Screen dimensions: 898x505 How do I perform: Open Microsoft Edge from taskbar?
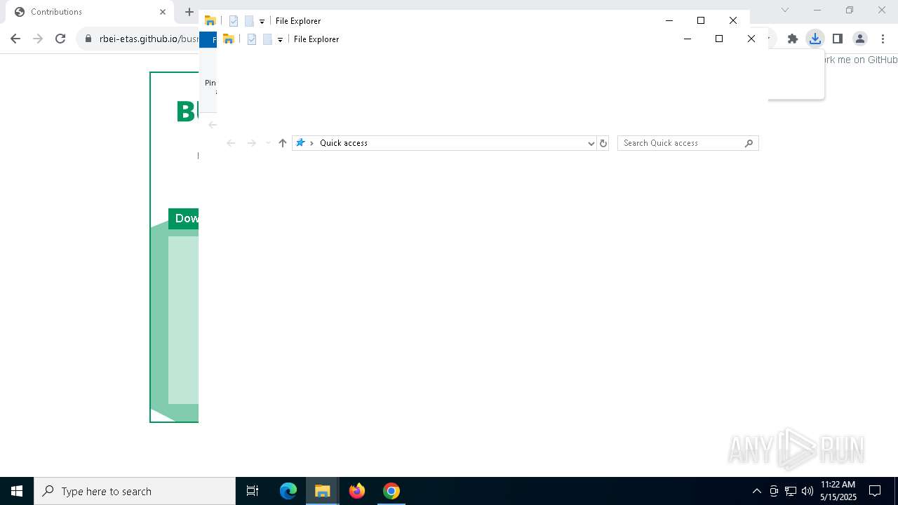pyautogui.click(x=288, y=491)
